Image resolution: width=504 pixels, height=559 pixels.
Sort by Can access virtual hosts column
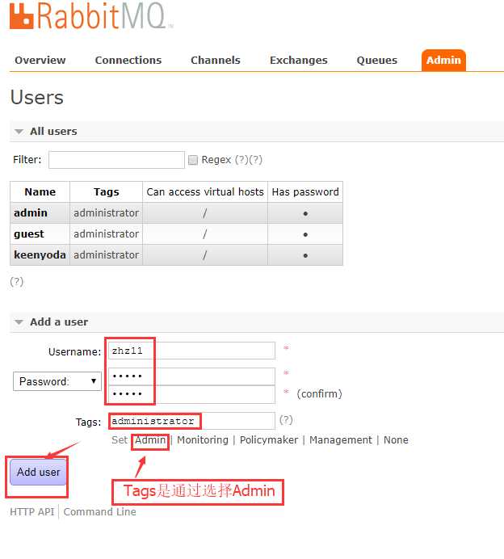(x=205, y=191)
